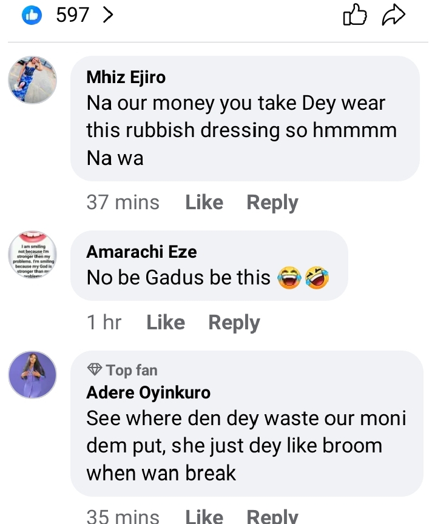Expand the 597 reactions list chevron
The image size is (432, 524).
coord(108,15)
